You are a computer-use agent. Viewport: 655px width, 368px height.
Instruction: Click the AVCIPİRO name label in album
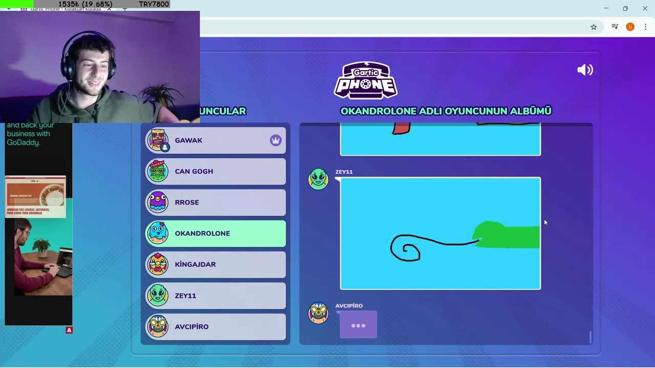coord(349,306)
